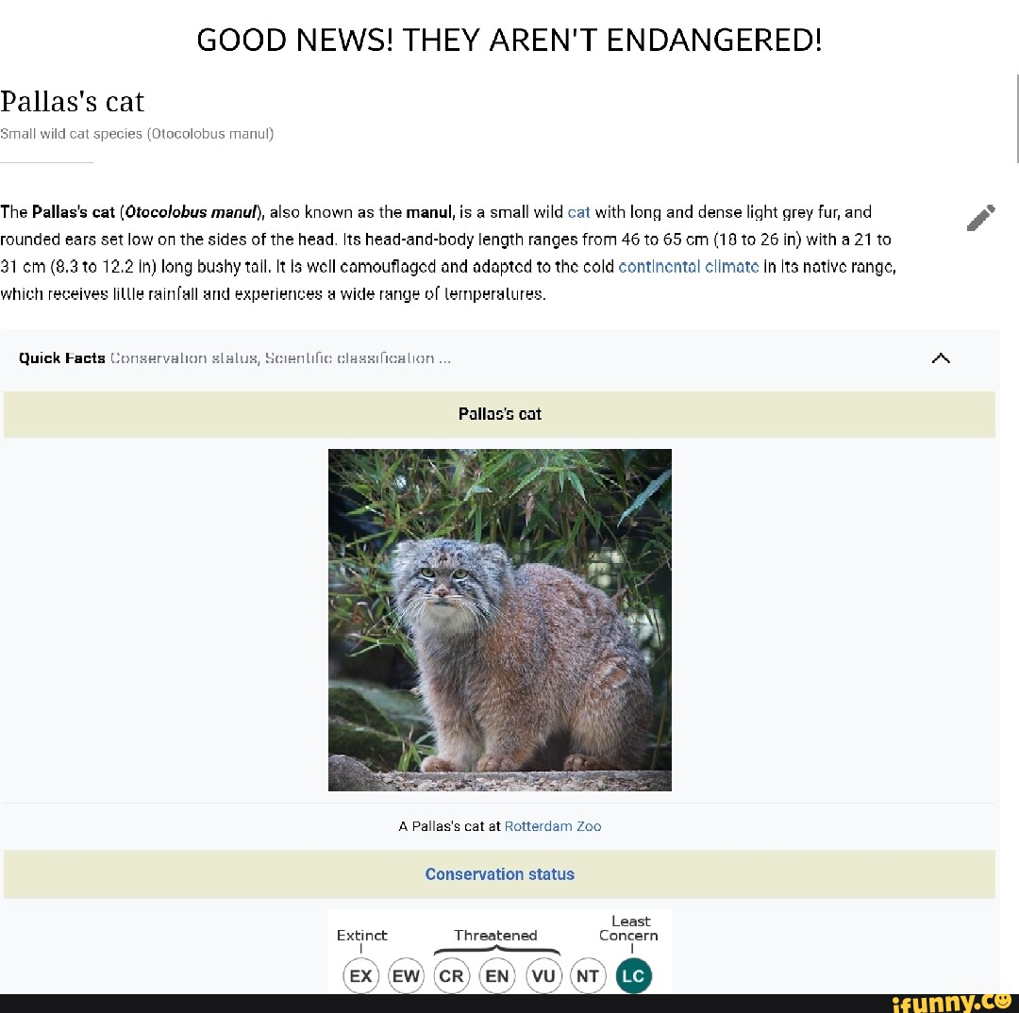
Task: Click the Threatened bracket label
Action: (x=496, y=935)
